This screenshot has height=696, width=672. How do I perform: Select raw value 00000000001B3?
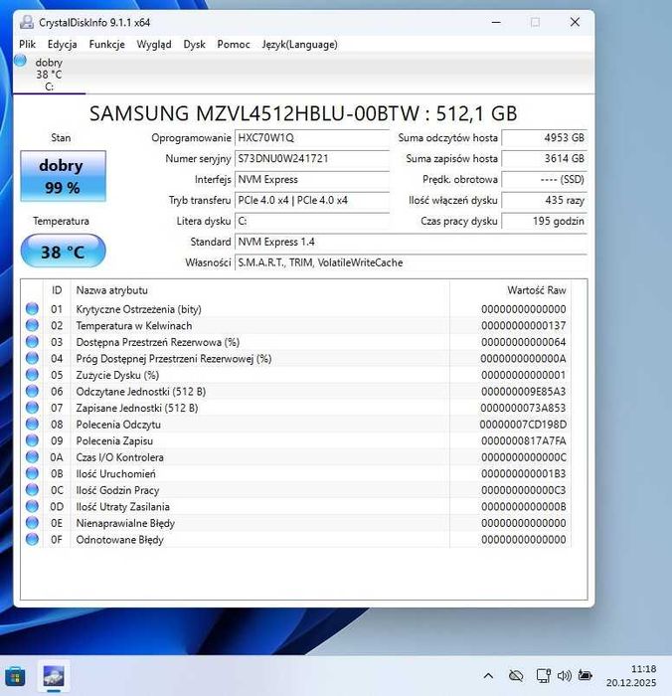tap(524, 473)
